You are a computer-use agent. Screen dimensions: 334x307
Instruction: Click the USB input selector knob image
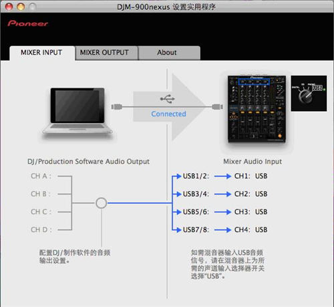[x=309, y=93]
